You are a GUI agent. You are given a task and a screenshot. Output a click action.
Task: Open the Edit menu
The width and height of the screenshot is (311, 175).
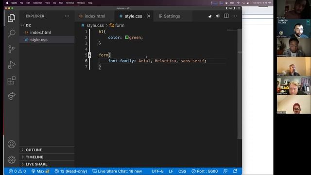(x=28, y=3)
